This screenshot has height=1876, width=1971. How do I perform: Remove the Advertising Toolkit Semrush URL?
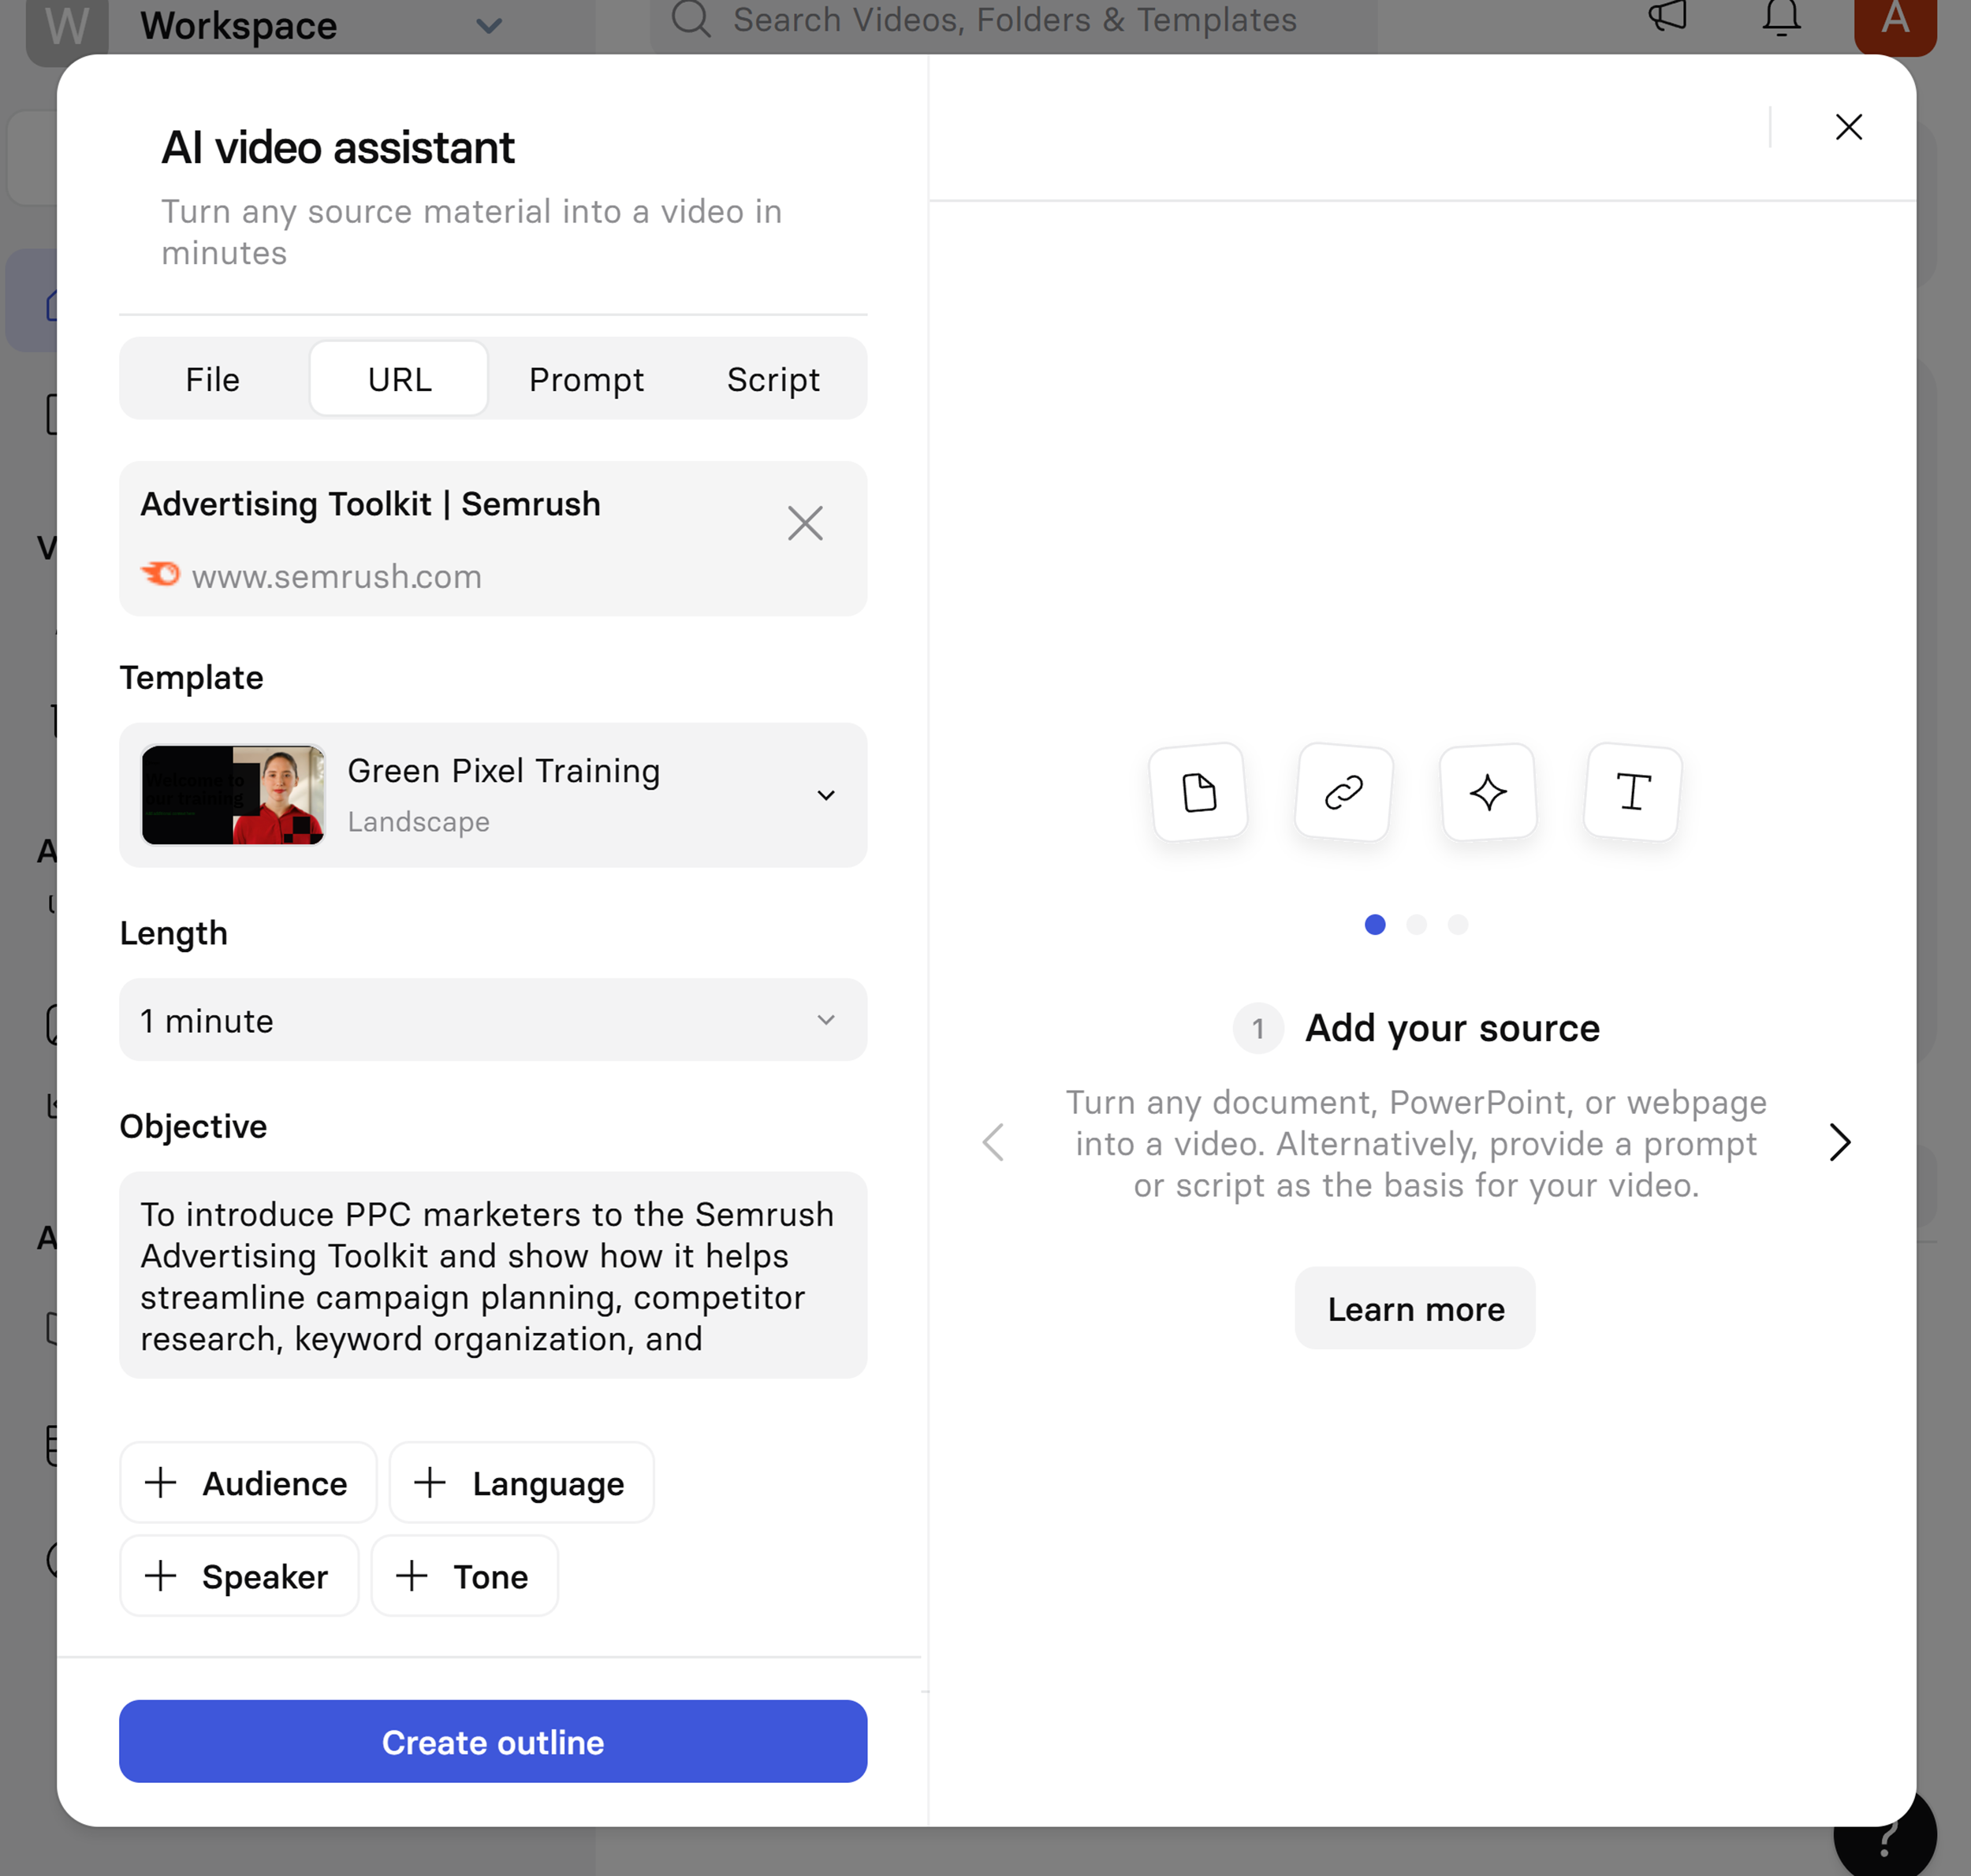point(805,523)
